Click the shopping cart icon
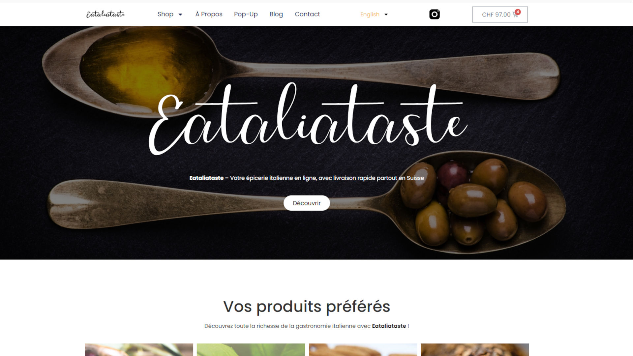Image resolution: width=633 pixels, height=356 pixels. tap(515, 15)
